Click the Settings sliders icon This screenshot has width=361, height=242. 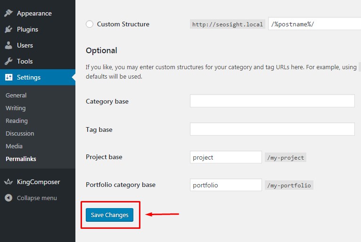pos(8,77)
